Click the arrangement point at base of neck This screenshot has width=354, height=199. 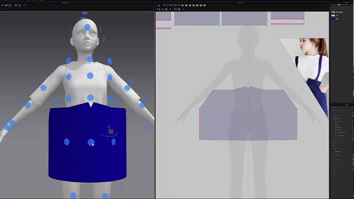pyautogui.click(x=90, y=59)
